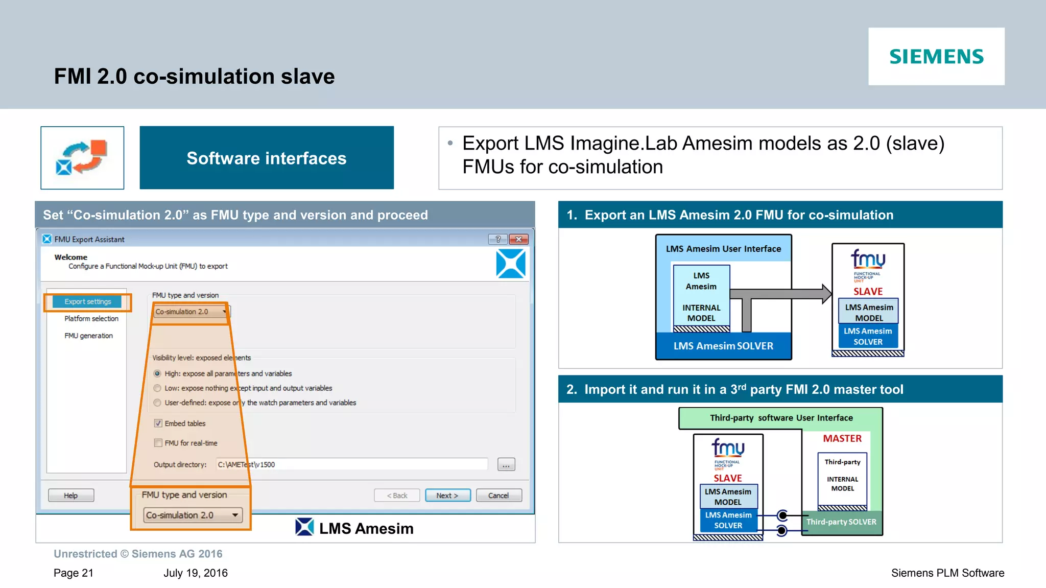
Task: Click the Output directory path field
Action: (351, 464)
